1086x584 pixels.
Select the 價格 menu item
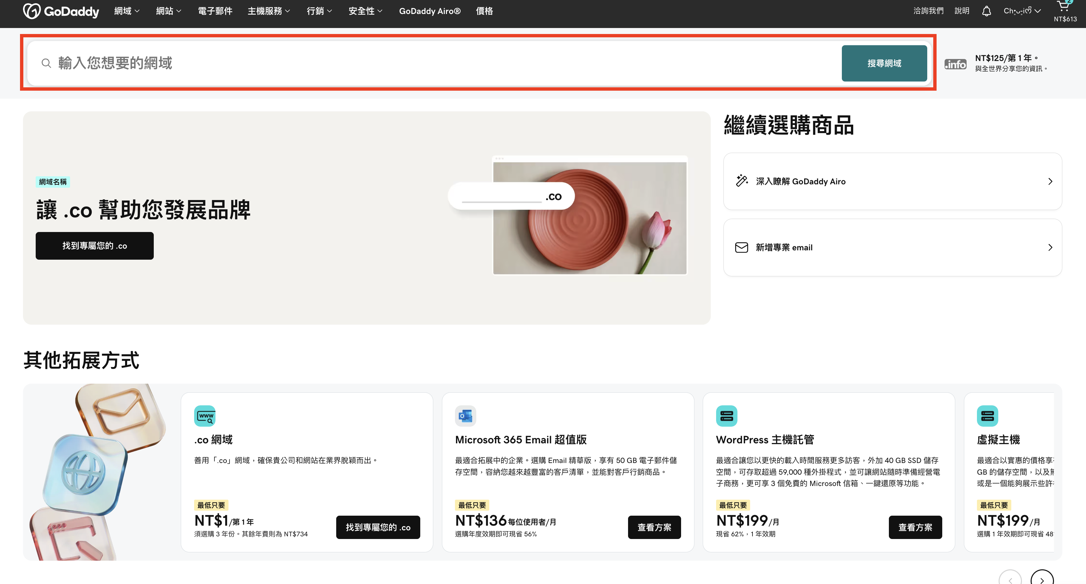484,11
